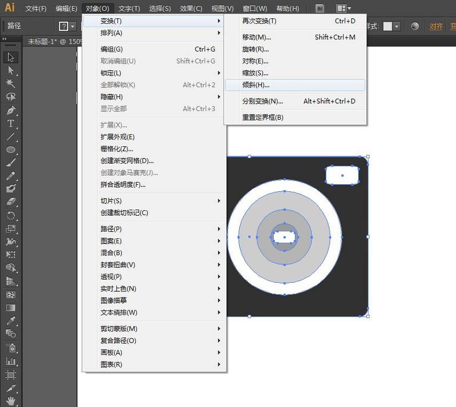
Task: Expand the 排列(A) submenu arrow
Action: (x=219, y=33)
